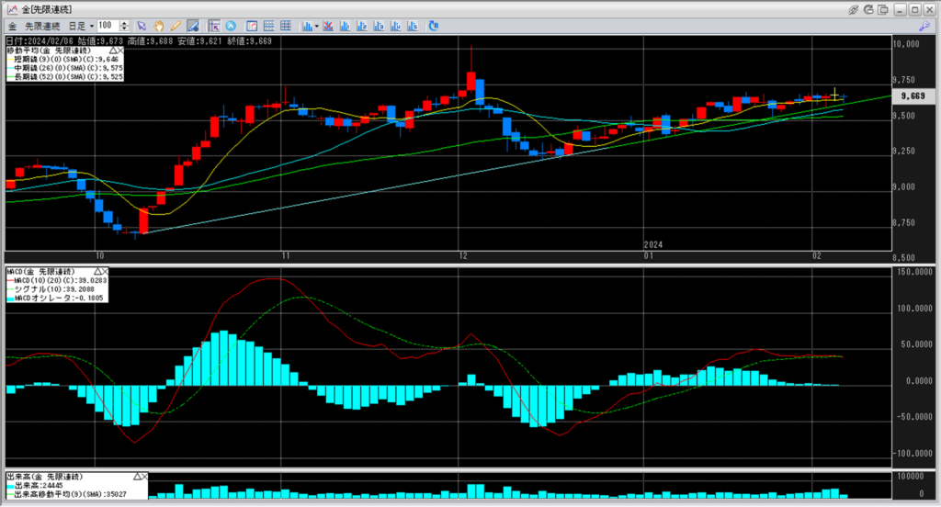Close the 出来高 volume legend
The image size is (941, 507).
tap(143, 476)
